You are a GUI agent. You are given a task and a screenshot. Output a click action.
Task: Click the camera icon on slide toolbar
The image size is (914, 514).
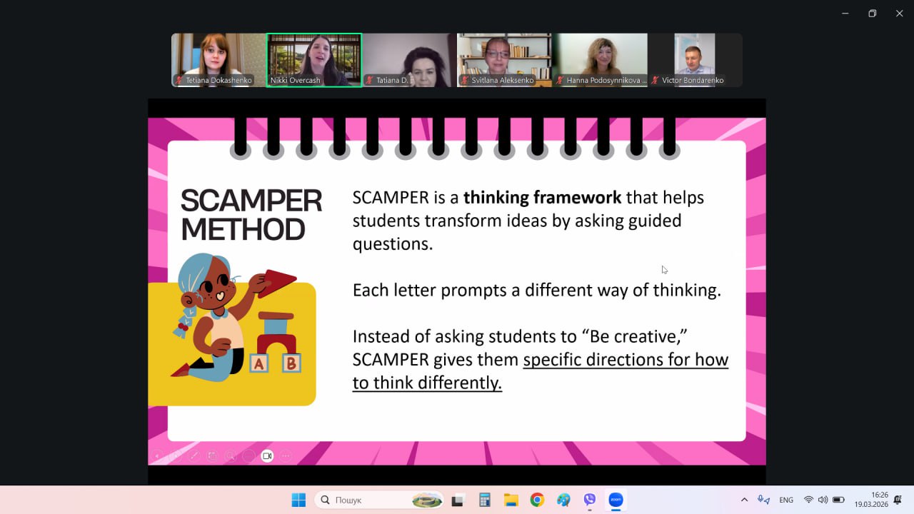pyautogui.click(x=267, y=455)
